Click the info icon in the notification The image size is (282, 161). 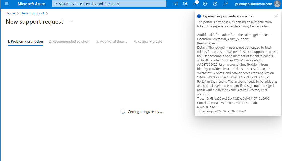[x=199, y=16]
